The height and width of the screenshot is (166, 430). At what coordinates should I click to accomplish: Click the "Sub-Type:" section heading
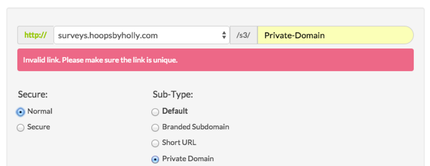(173, 95)
